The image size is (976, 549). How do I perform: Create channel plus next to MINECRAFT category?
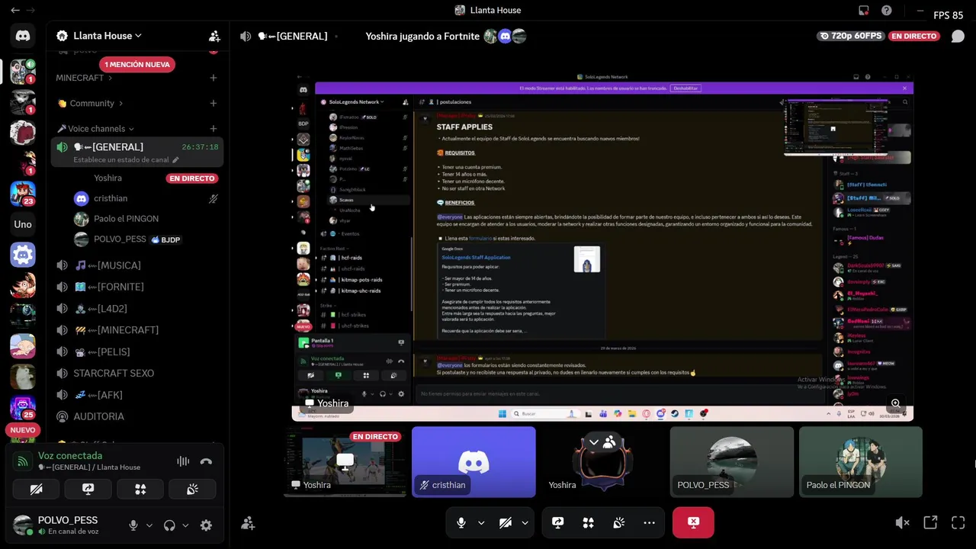(213, 78)
